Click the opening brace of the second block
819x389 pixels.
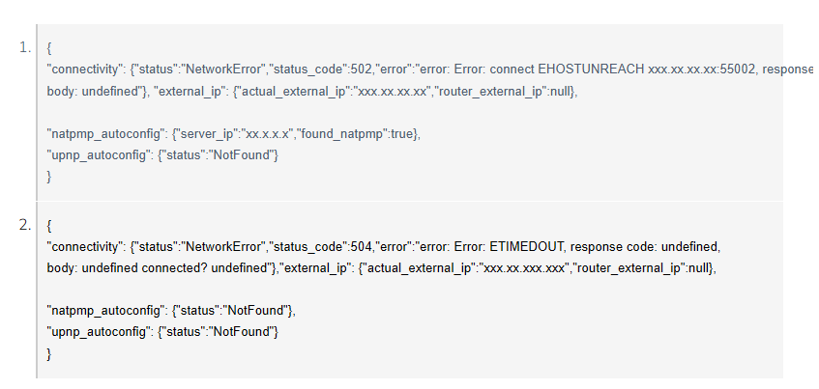(49, 226)
